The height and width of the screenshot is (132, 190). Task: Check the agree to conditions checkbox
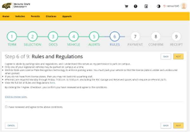pyautogui.click(x=6, y=107)
